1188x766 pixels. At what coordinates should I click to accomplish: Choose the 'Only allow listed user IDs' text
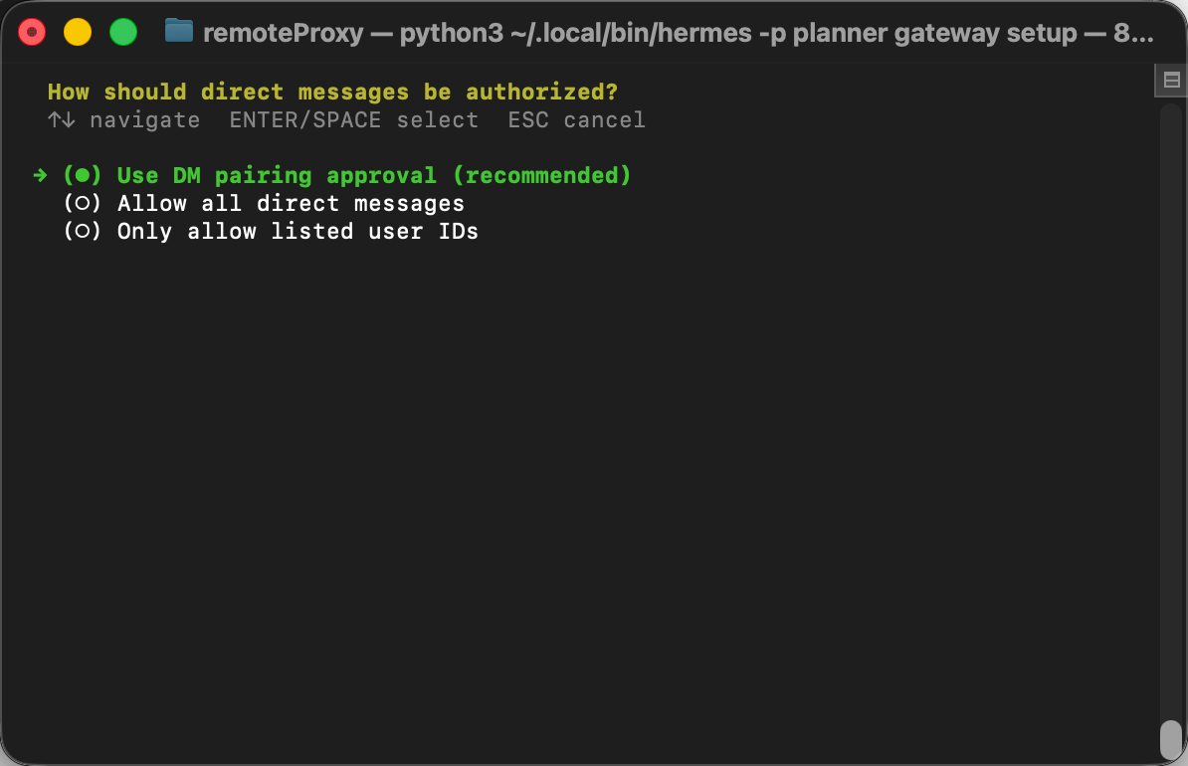coord(297,231)
